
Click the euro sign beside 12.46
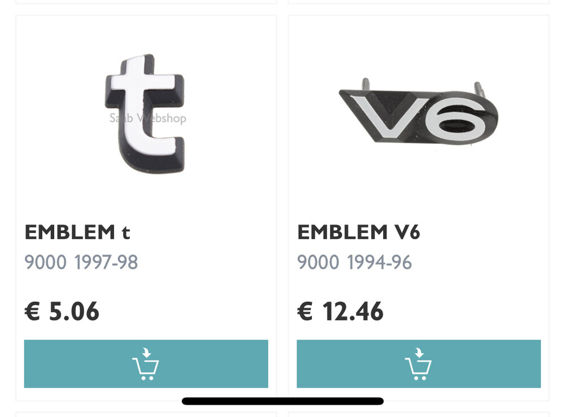[305, 311]
